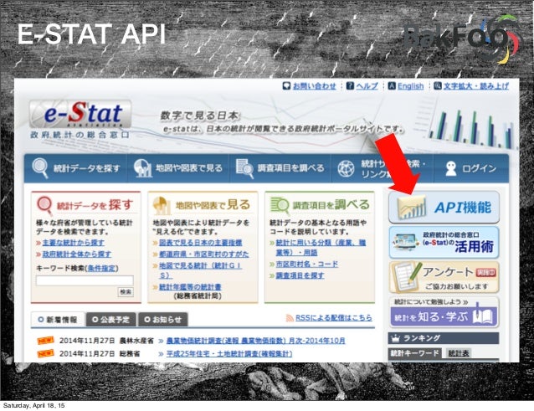Open 調査項目を調べる navigation menu
534x411 pixels.
(280, 168)
